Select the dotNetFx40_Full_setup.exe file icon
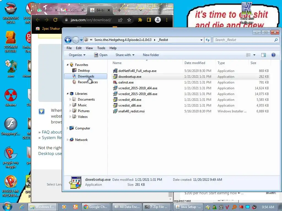The image size is (282, 211). (x=115, y=71)
